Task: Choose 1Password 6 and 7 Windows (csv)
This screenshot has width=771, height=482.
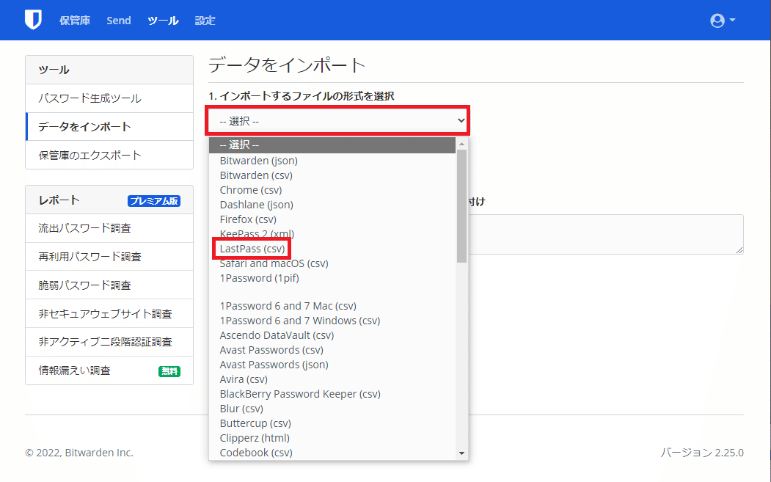Action: point(332,321)
